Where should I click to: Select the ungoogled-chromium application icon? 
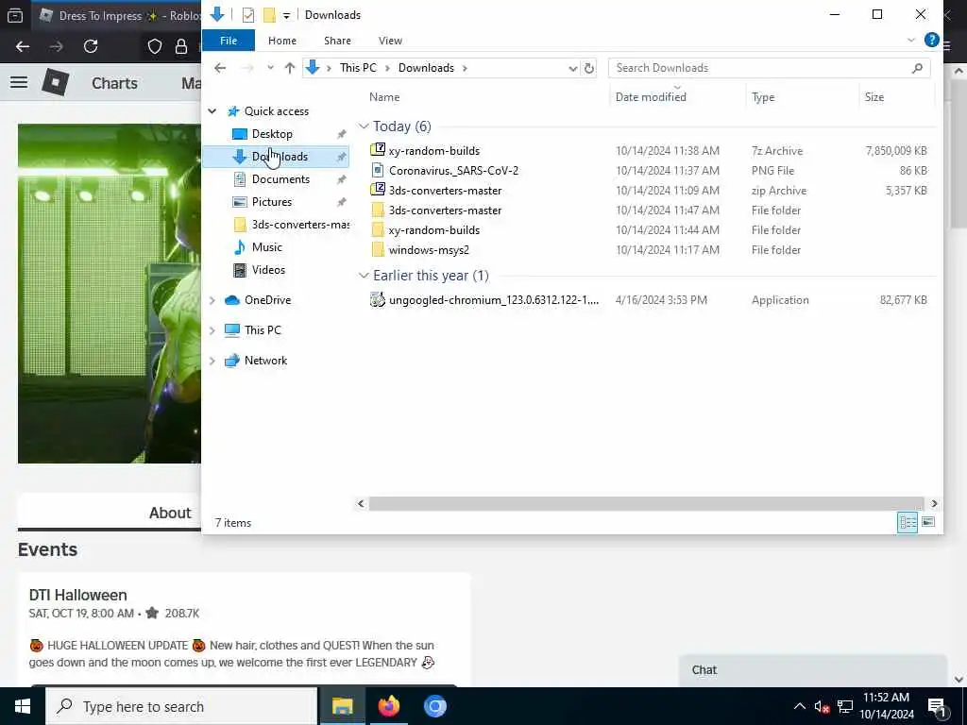[378, 299]
